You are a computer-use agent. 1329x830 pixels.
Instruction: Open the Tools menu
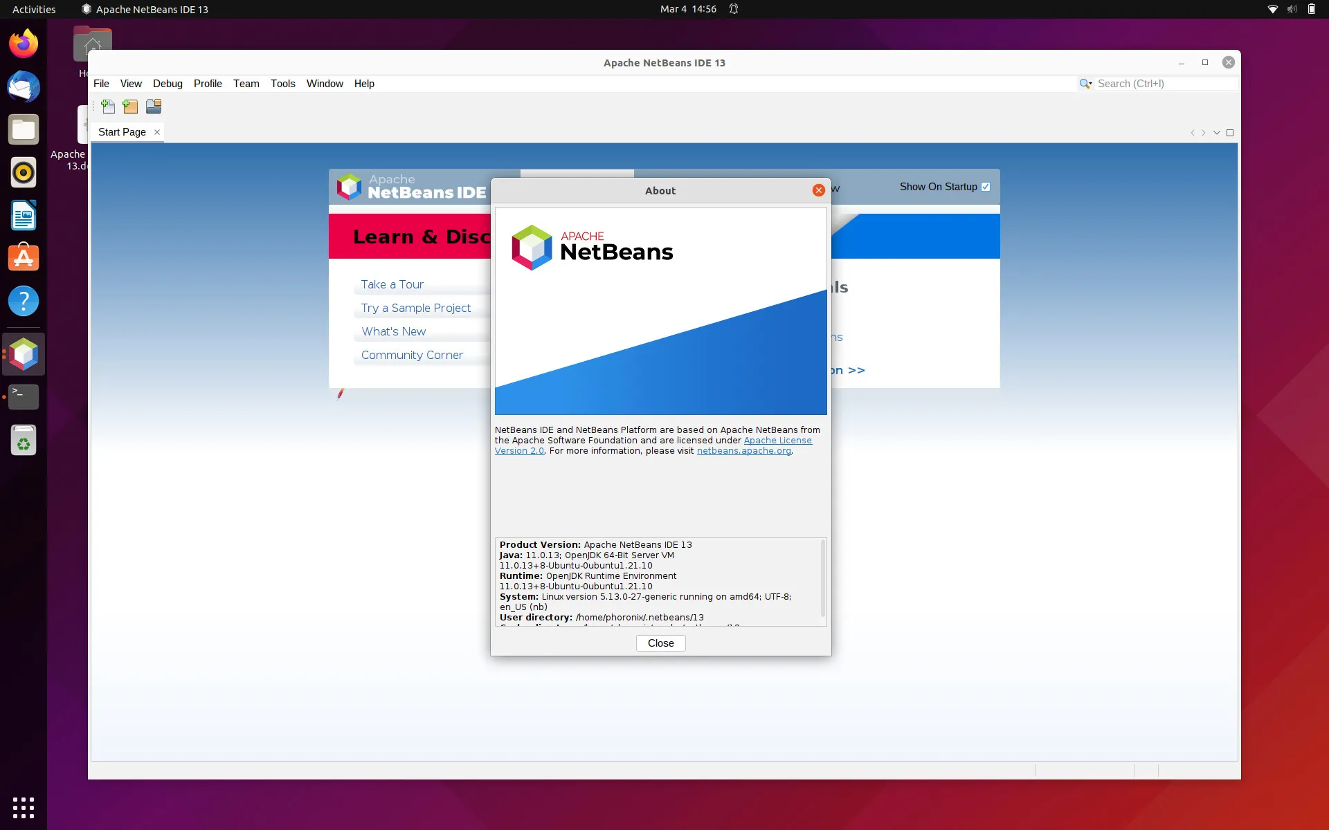pos(282,84)
